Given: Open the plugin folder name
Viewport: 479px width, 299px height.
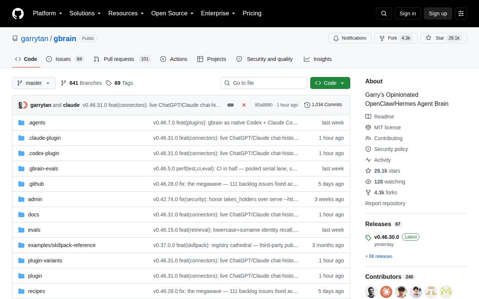Looking at the screenshot, I should tap(35, 276).
